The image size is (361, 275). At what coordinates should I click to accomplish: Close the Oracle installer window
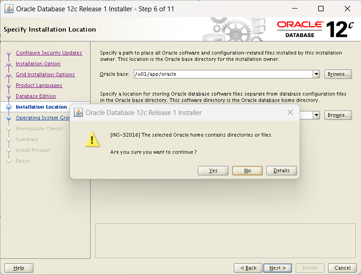[x=347, y=9]
